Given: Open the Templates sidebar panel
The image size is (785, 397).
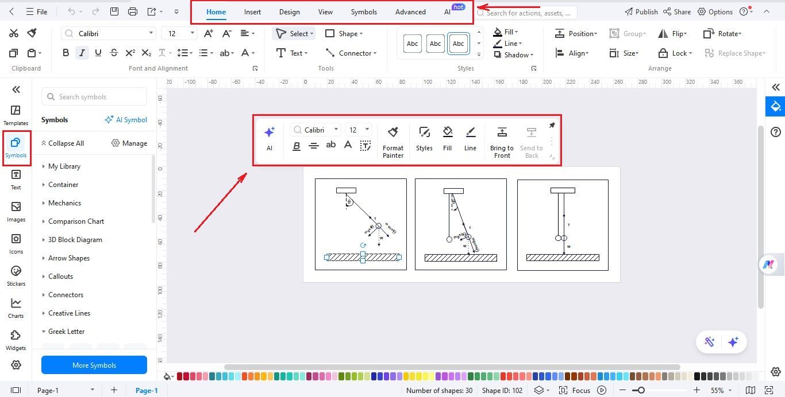Looking at the screenshot, I should coord(16,115).
